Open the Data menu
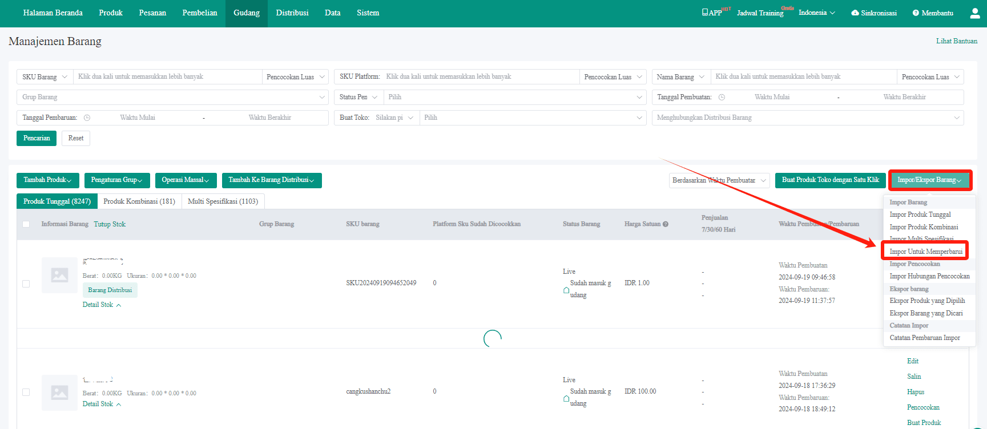The image size is (987, 429). [333, 13]
